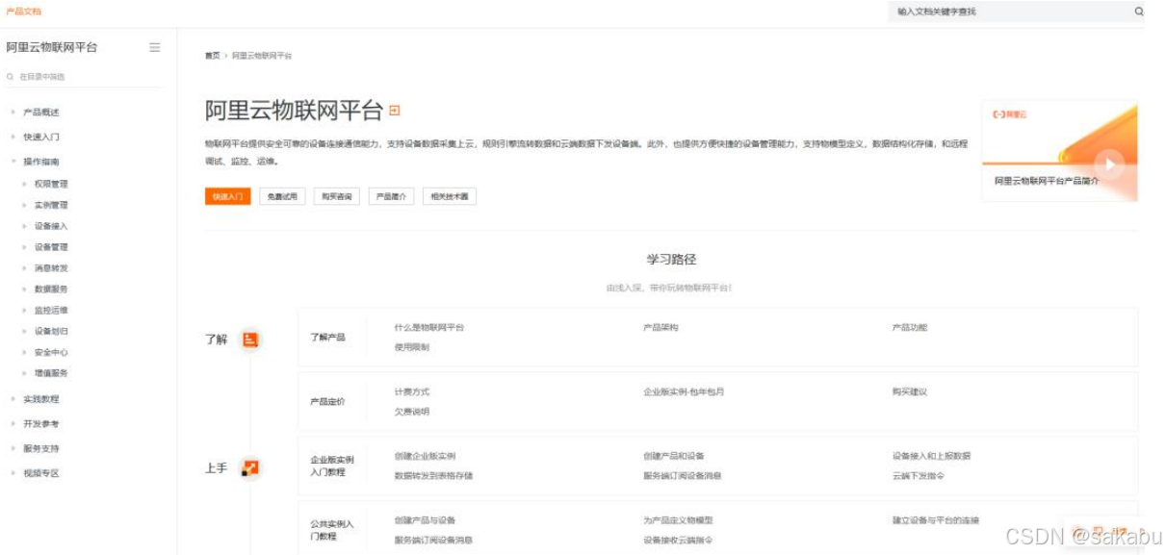
Task: Open 安全中心 in the sidebar
Action: pyautogui.click(x=51, y=352)
